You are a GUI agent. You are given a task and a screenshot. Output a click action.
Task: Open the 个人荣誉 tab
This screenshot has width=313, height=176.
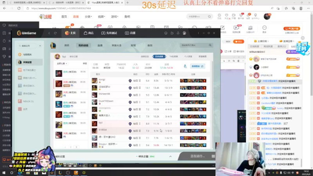pos(188,56)
